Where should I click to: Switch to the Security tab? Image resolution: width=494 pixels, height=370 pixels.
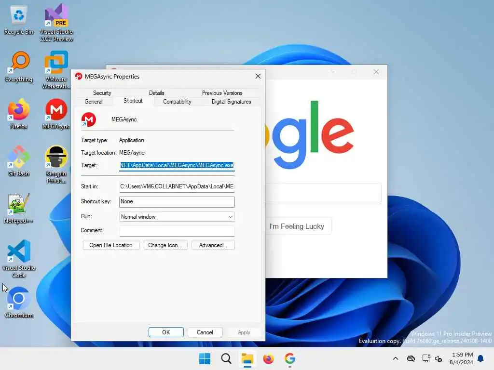click(102, 93)
